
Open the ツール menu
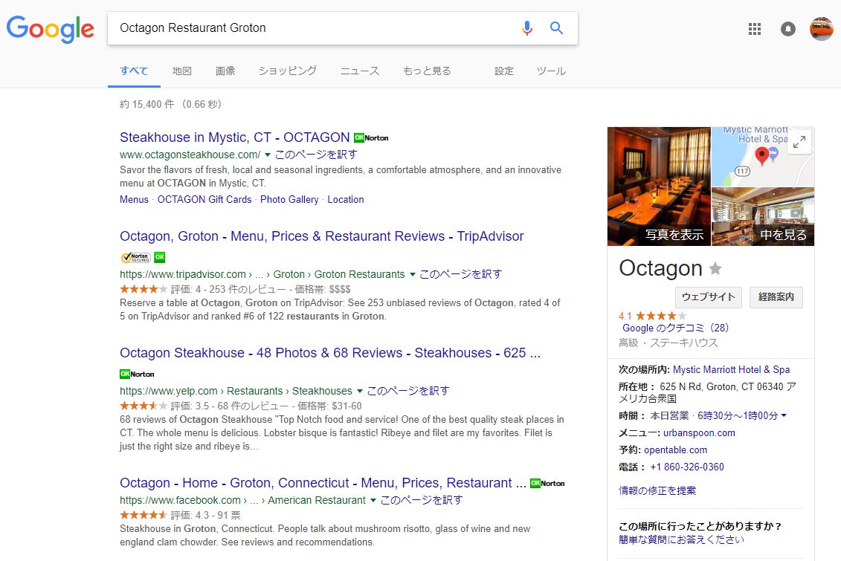(551, 71)
